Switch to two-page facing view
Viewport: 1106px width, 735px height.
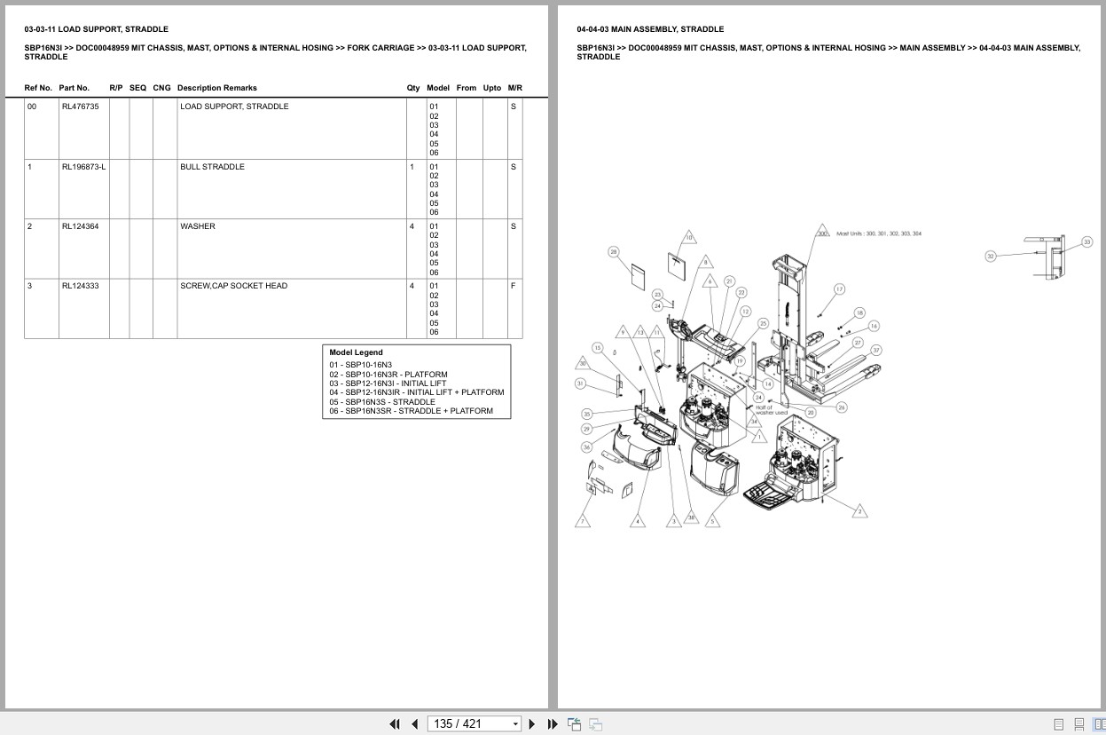(x=1100, y=724)
